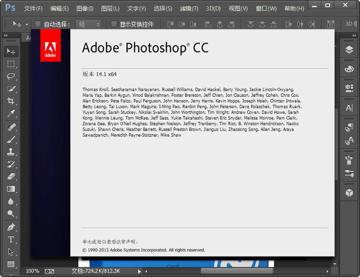Select the Eyedropper tool
The width and height of the screenshot is (360, 277).
coord(11,113)
